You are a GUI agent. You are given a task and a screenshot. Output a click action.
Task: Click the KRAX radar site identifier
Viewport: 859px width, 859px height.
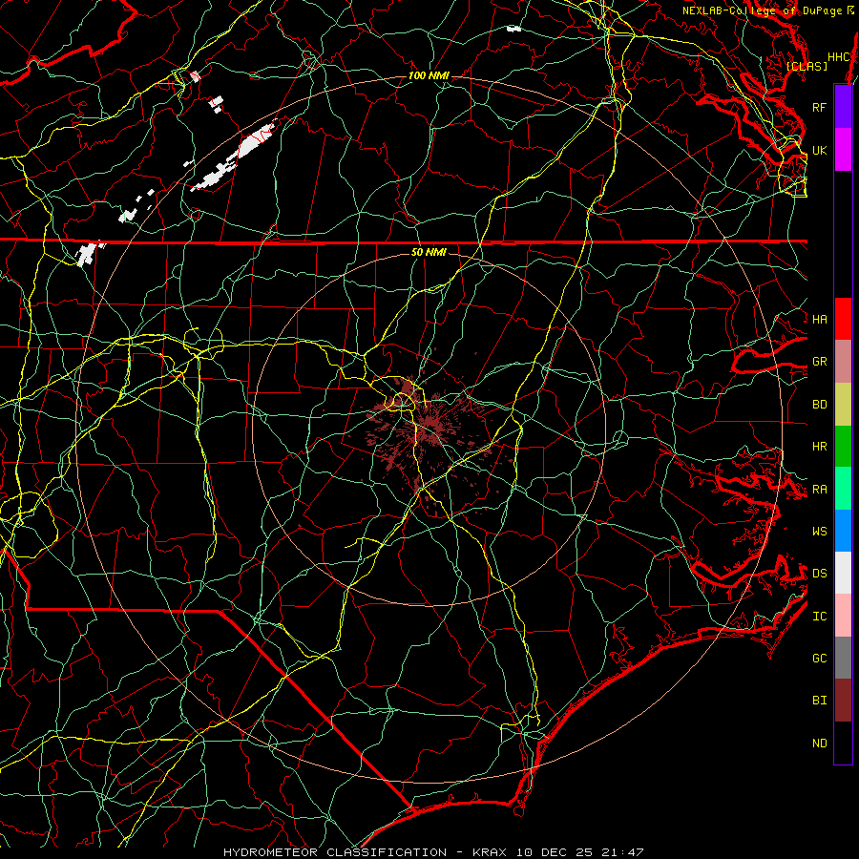pos(490,852)
